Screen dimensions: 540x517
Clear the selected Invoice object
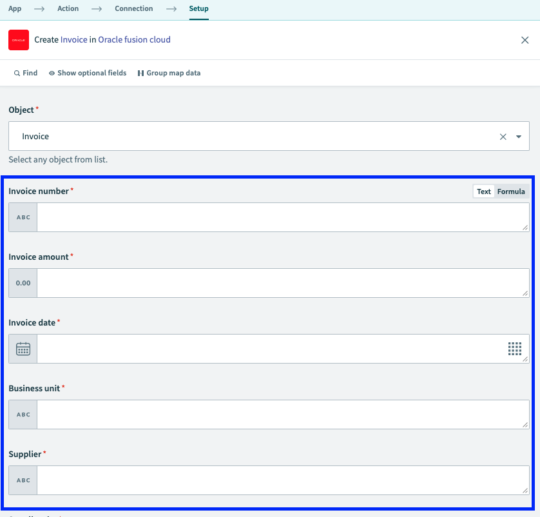(503, 136)
